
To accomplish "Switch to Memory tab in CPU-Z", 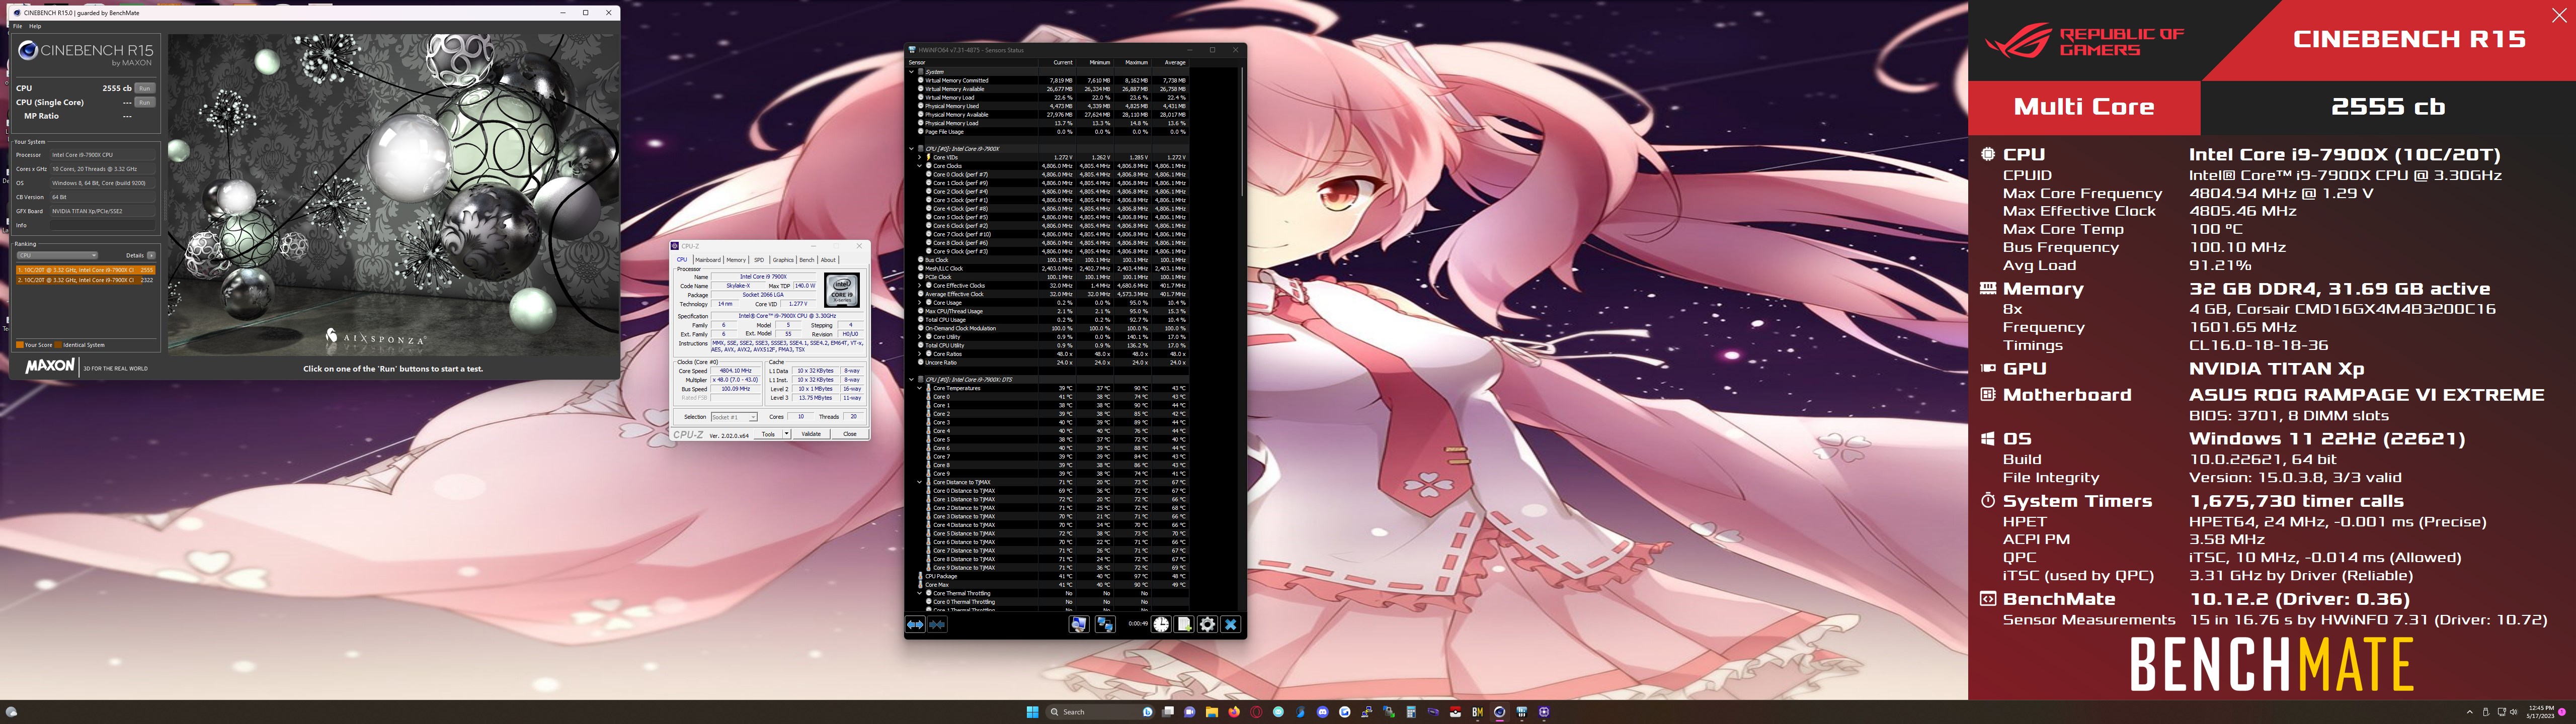I will (737, 260).
